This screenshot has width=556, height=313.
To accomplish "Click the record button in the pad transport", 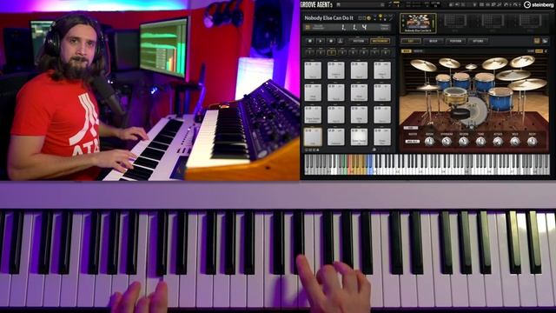I will pyautogui.click(x=330, y=41).
